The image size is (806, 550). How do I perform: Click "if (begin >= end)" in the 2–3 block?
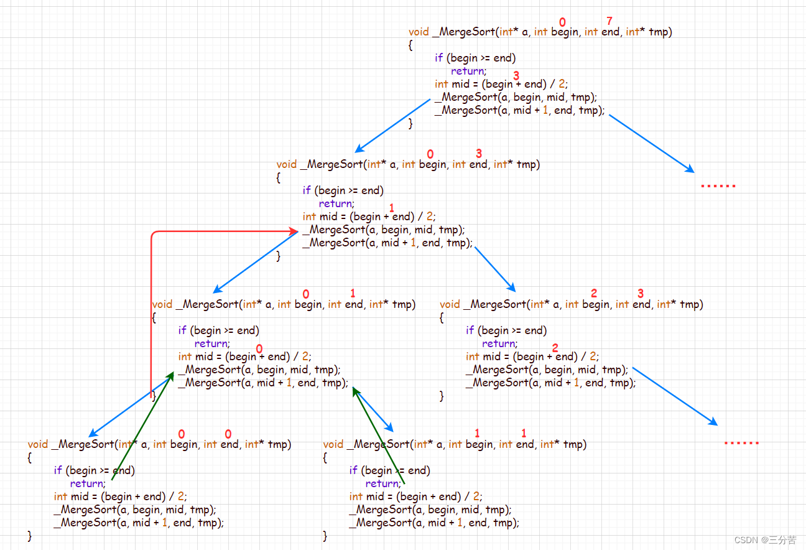506,330
